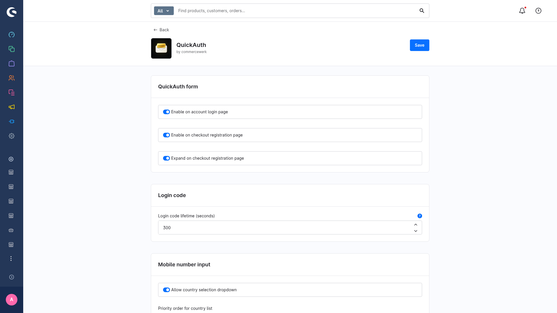The height and width of the screenshot is (313, 557).
Task: Open the Extensions plug icon in the sidebar
Action: coord(12,121)
